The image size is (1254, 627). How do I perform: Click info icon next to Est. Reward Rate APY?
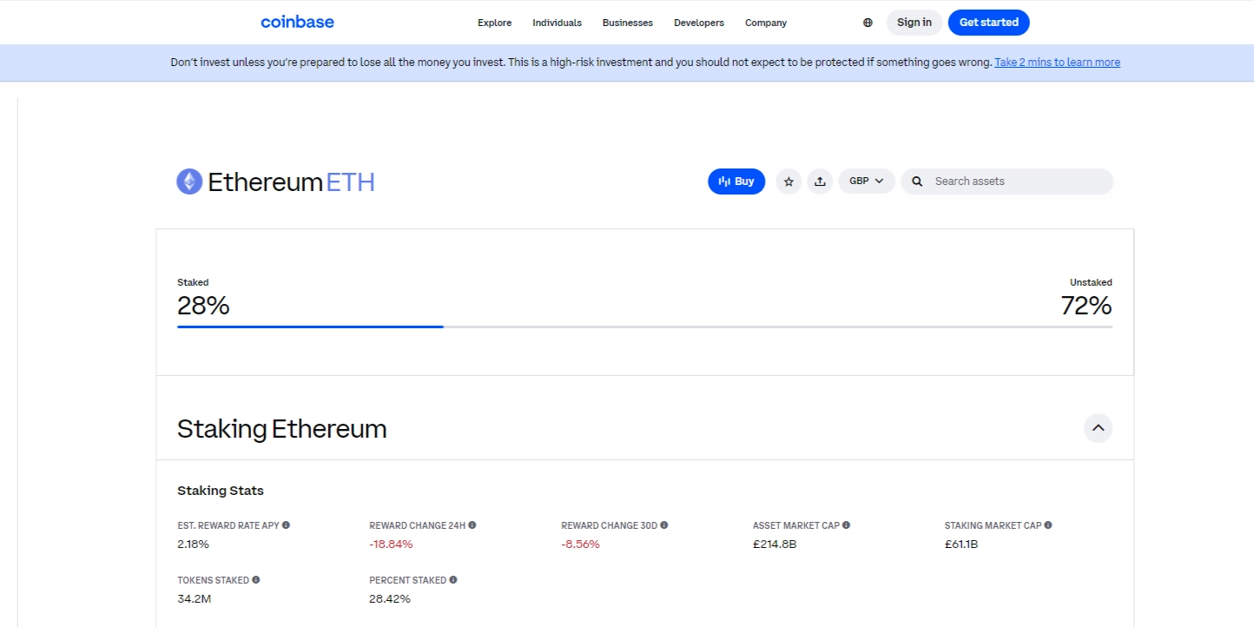(x=287, y=525)
